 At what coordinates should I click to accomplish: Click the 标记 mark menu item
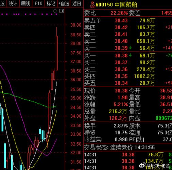pos(51,3)
